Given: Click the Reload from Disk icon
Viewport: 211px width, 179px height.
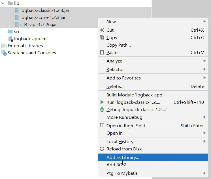Looking at the screenshot, I should click(x=102, y=149).
